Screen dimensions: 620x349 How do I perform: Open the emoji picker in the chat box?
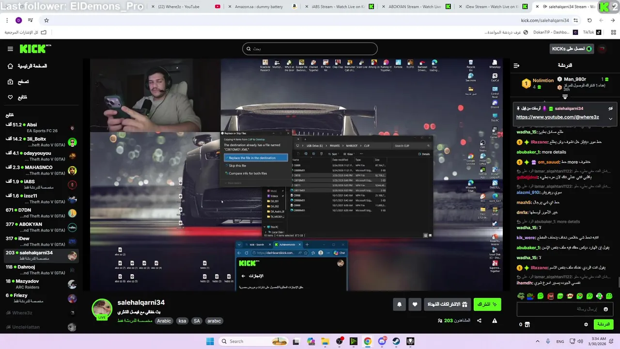coord(605,309)
